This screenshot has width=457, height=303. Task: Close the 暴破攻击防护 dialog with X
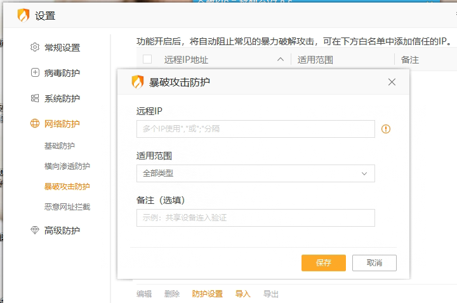point(392,82)
